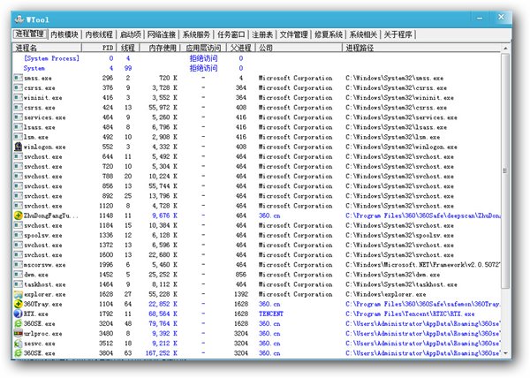Click the RTX.exe path cell
This screenshot has width=530, height=378.
tap(410, 314)
